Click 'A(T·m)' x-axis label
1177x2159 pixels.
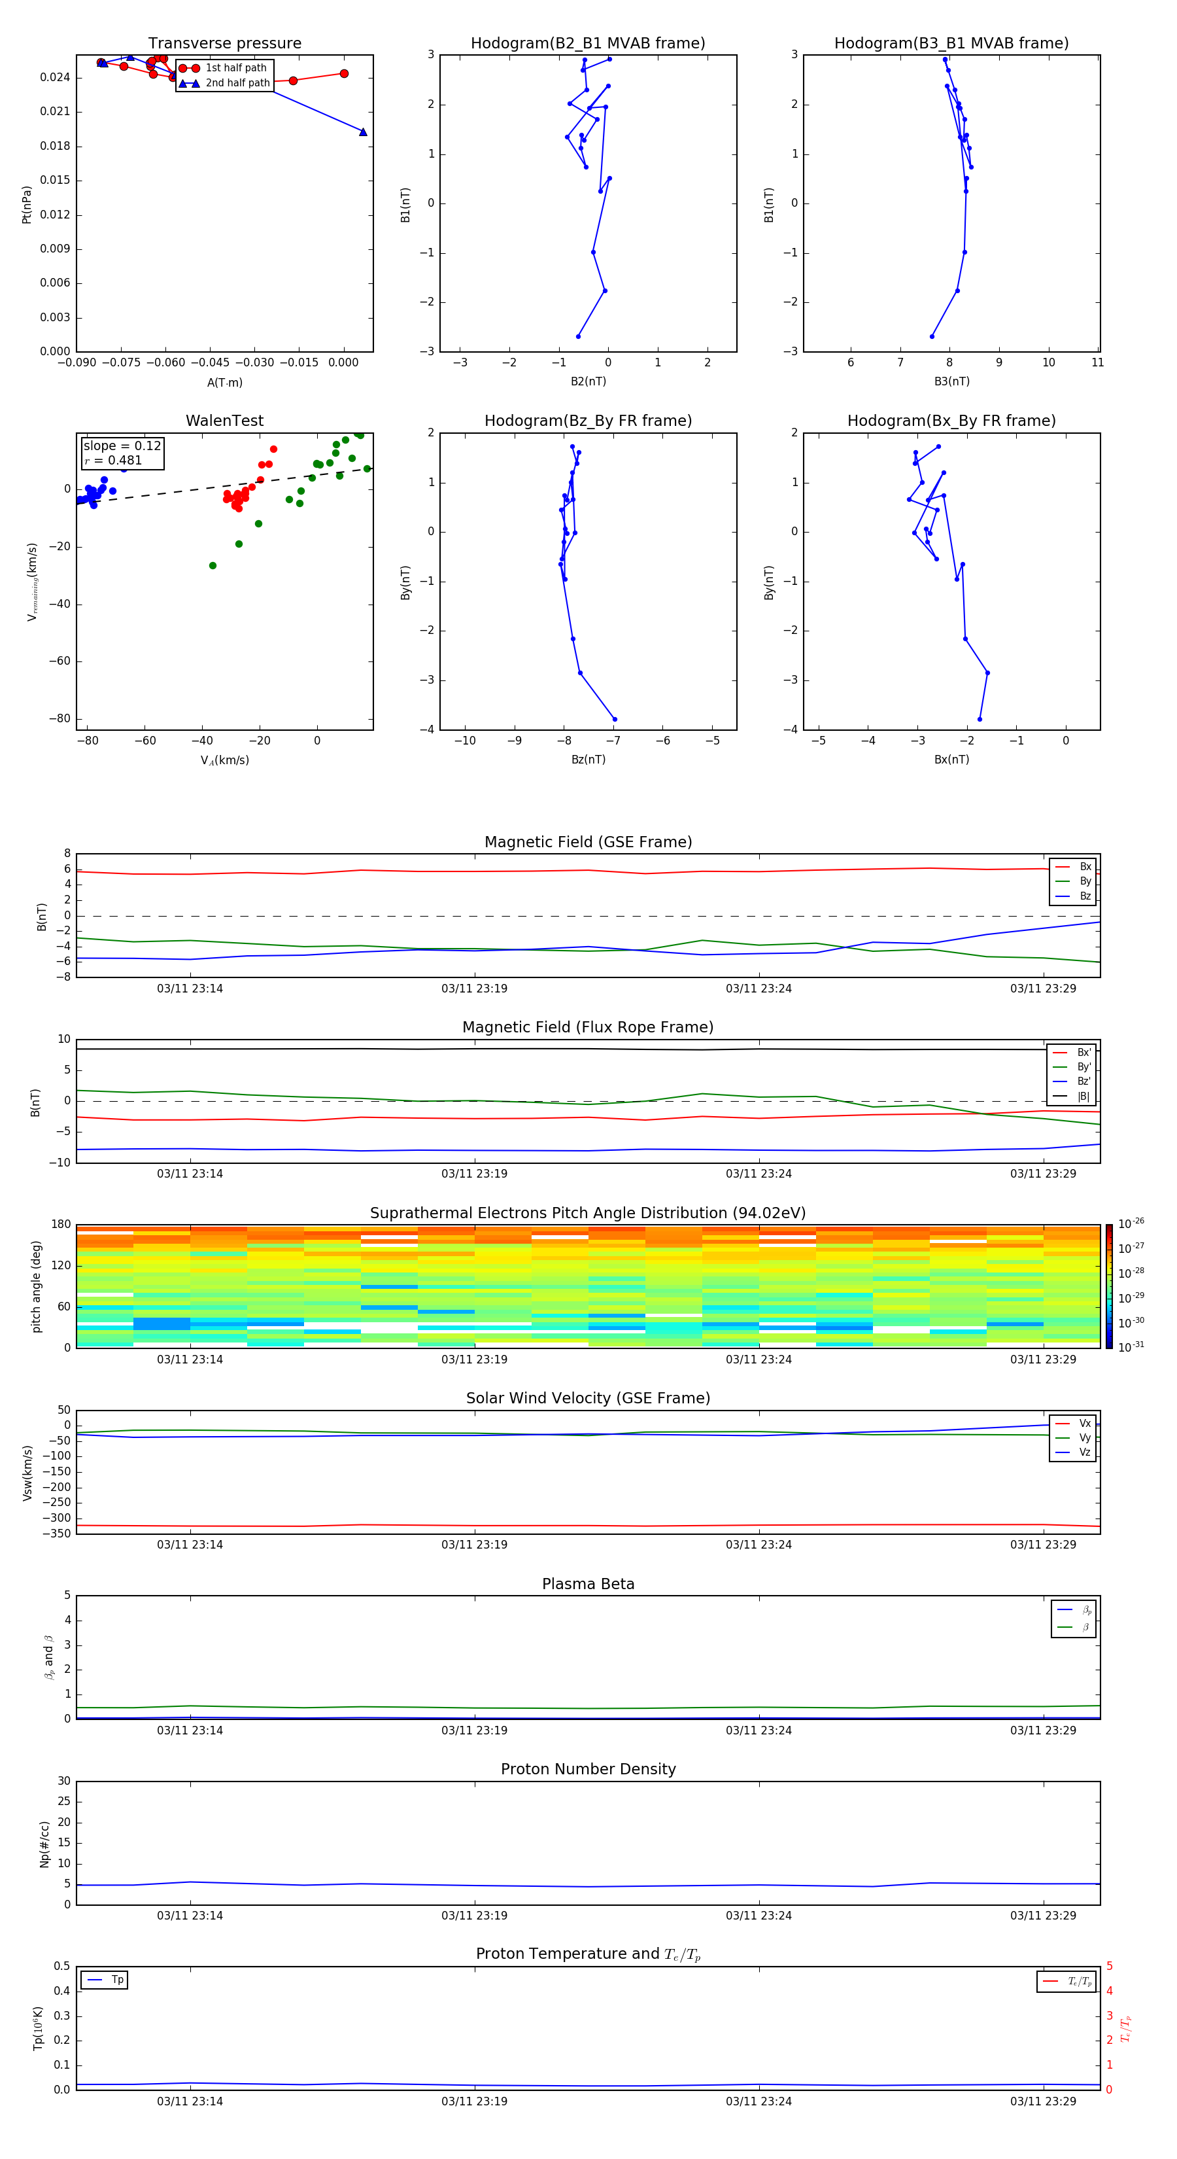[224, 383]
